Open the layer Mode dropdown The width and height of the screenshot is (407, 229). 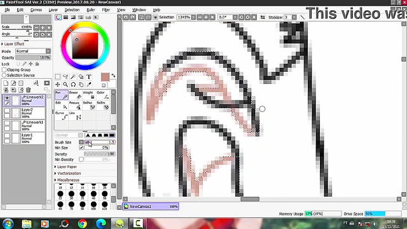[48, 51]
